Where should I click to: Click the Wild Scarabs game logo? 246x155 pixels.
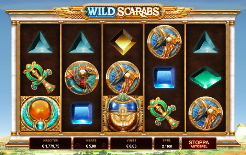[123, 12]
